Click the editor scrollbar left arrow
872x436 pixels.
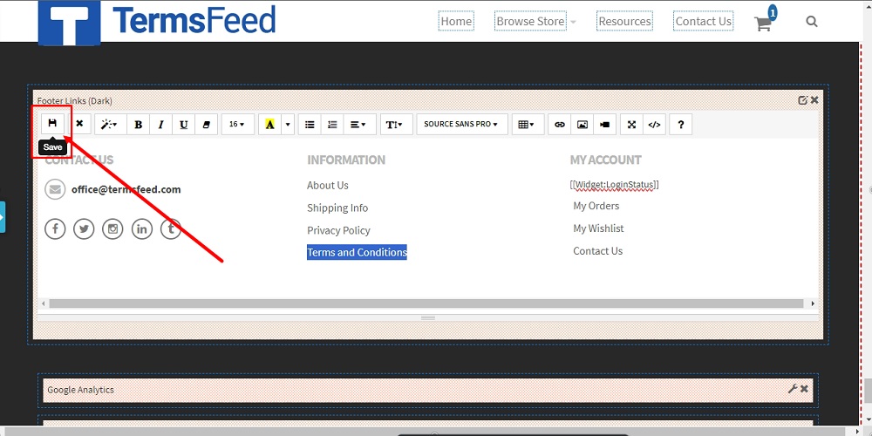tap(44, 303)
